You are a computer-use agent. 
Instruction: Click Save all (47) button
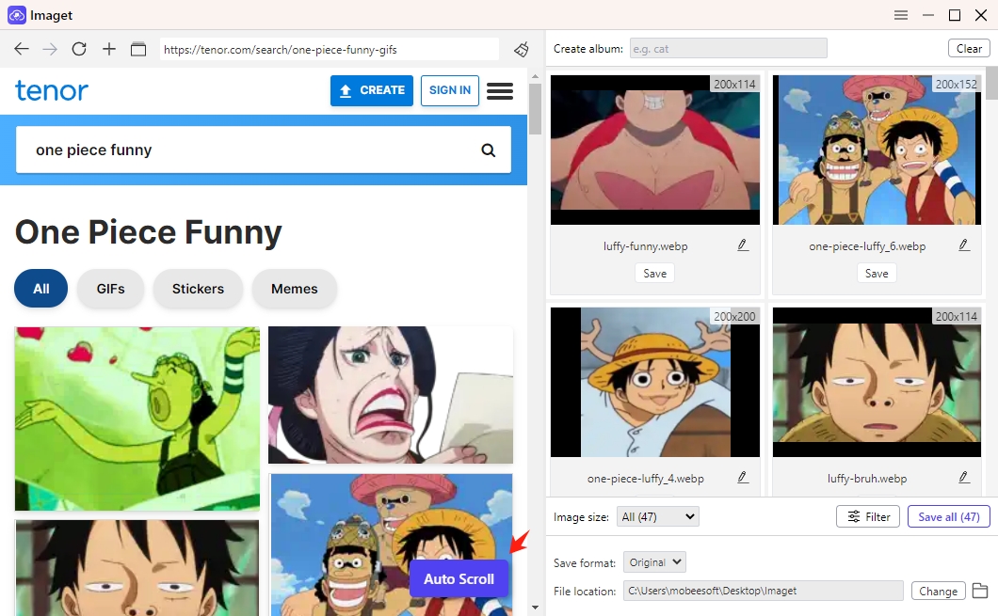click(949, 517)
